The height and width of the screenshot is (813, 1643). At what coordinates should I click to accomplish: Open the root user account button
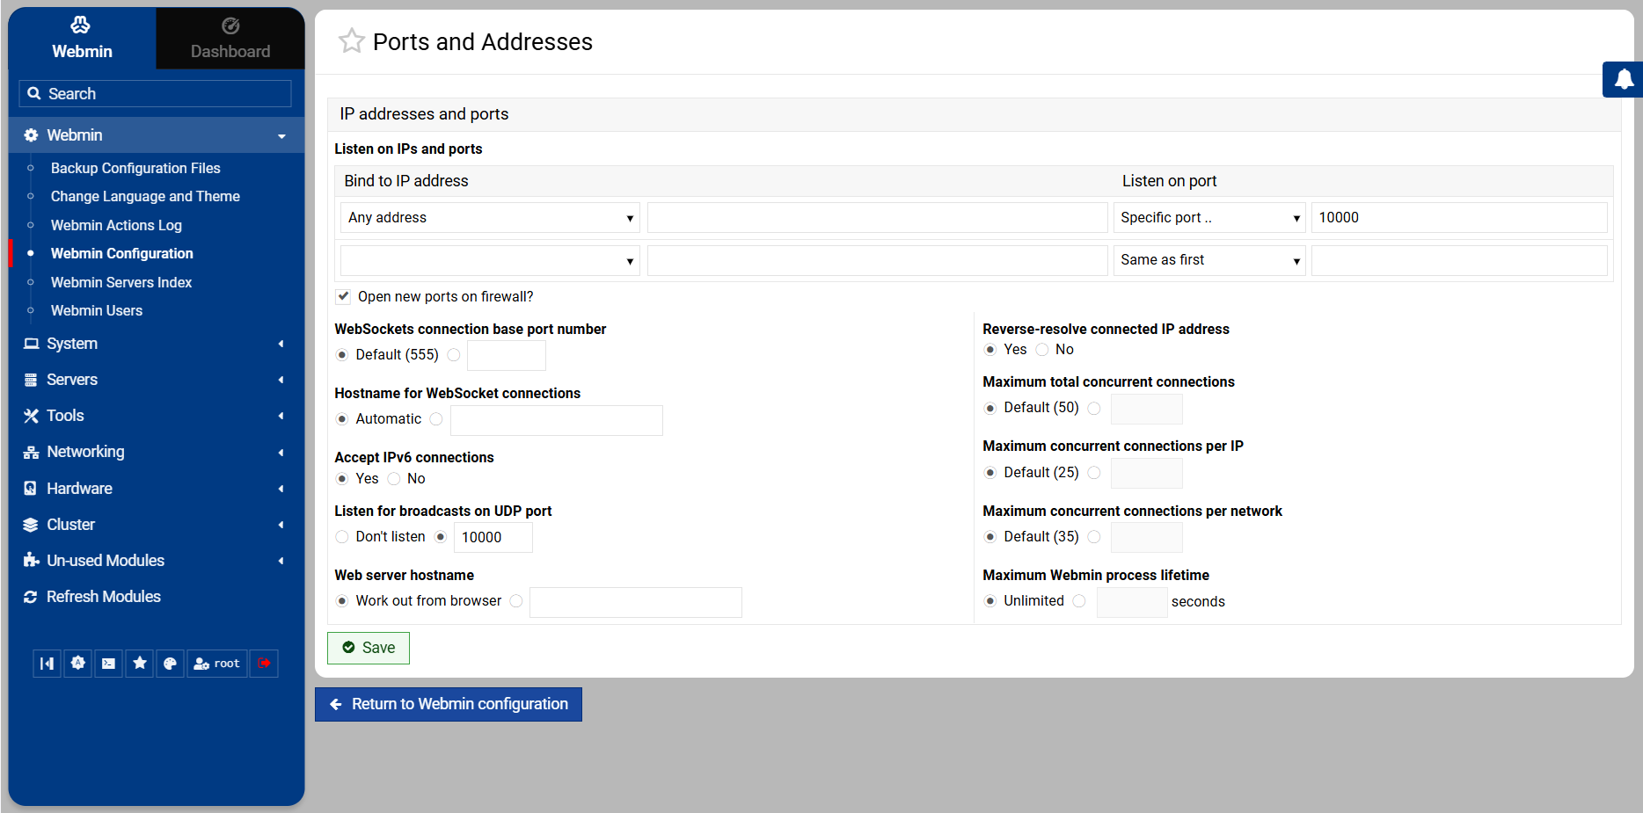click(x=216, y=664)
